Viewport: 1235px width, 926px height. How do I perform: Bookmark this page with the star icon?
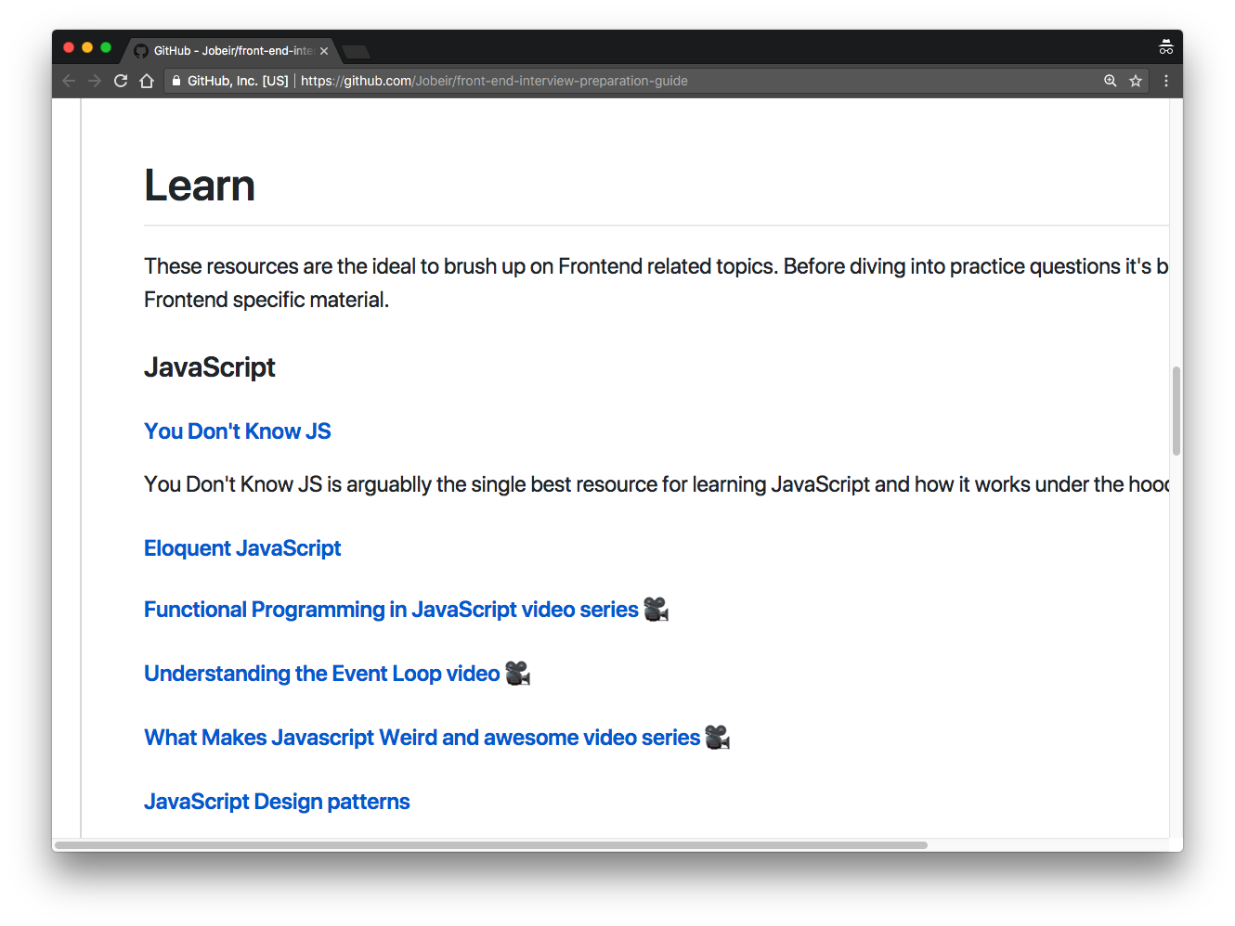click(1136, 81)
